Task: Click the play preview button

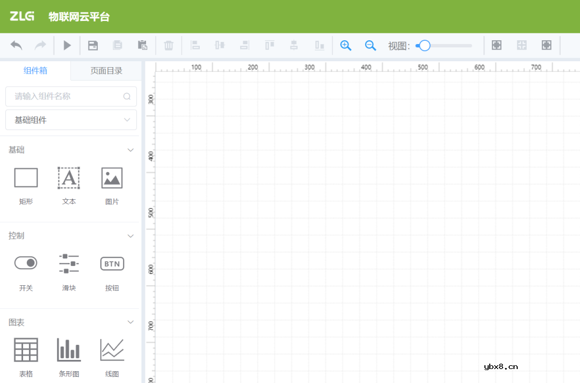Action: [67, 46]
